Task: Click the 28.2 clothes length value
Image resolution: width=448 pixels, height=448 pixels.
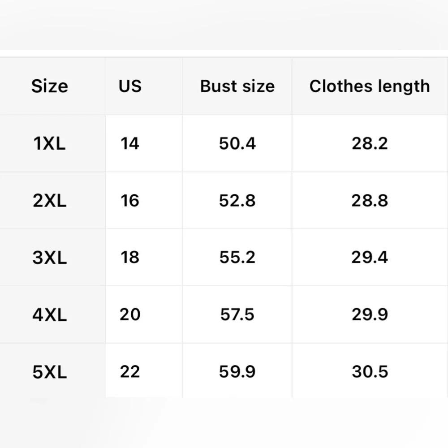Action: coord(369,144)
